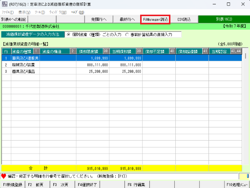Click F6 行編集 function key button
250x188 pixels.
point(137,185)
